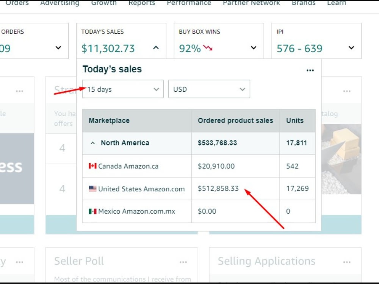Viewport: 379px width, 284px height.
Task: Click the Buy Box Wins downward trend icon
Action: tap(208, 48)
